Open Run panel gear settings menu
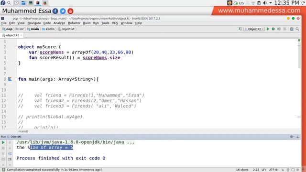The image size is (306, 172). (292, 137)
